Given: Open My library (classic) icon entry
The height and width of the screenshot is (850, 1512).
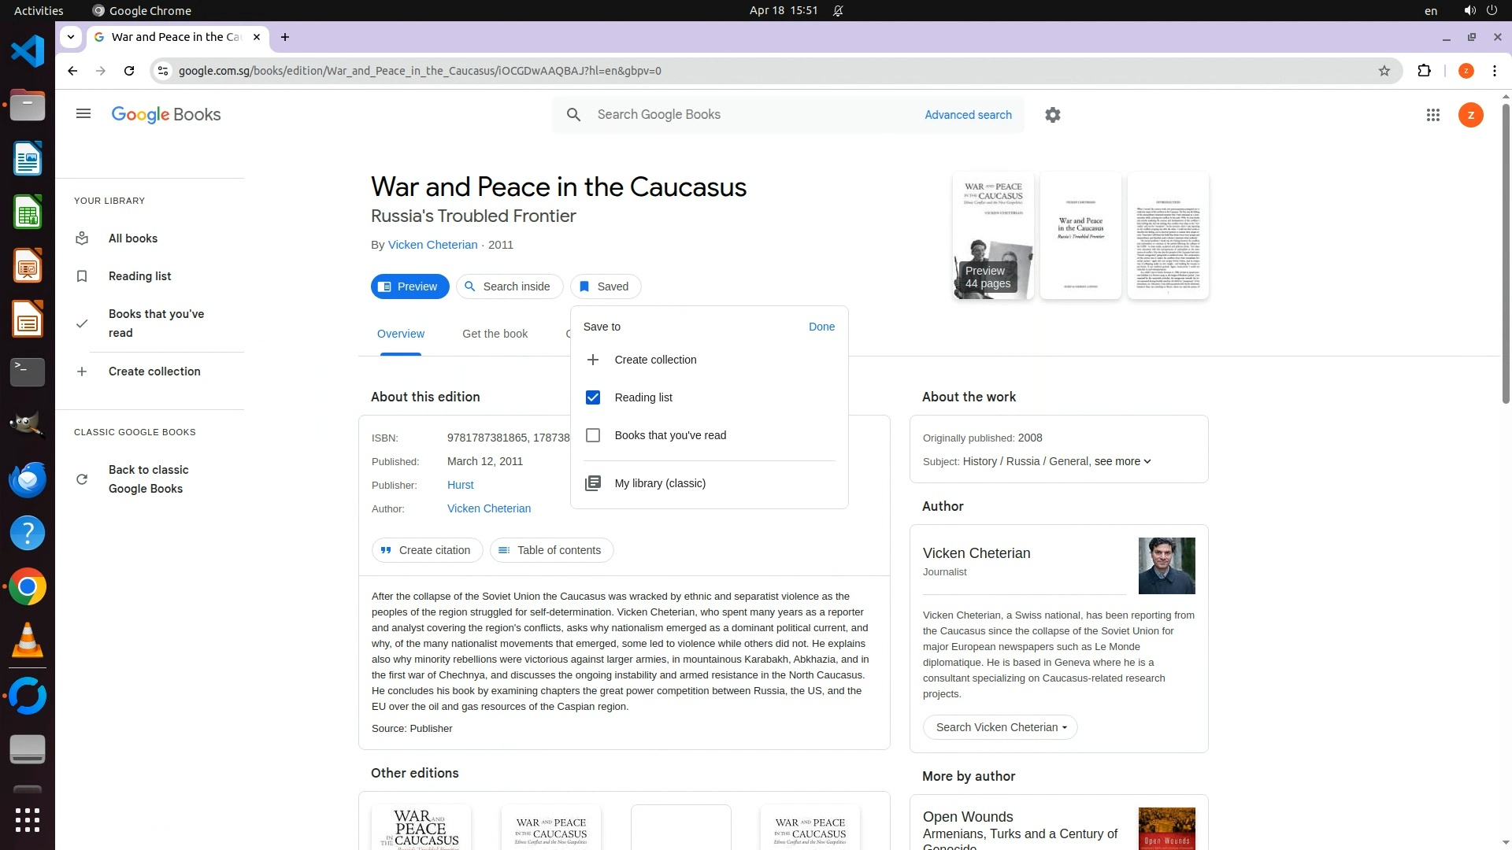Looking at the screenshot, I should click(x=593, y=483).
